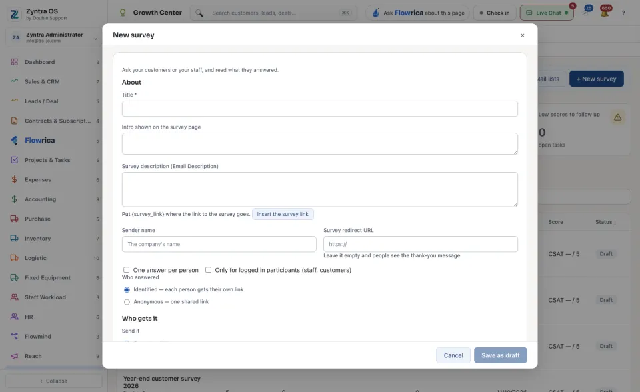Click the Check in button
The image size is (640, 392).
click(x=495, y=13)
